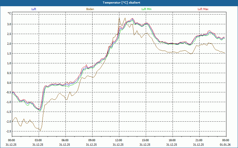Click the '1,0' y-axis value
Viewport: 238px width, 148px height.
(9, 63)
